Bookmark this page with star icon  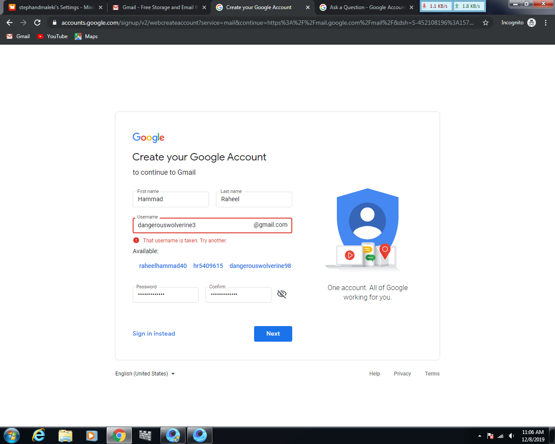486,23
